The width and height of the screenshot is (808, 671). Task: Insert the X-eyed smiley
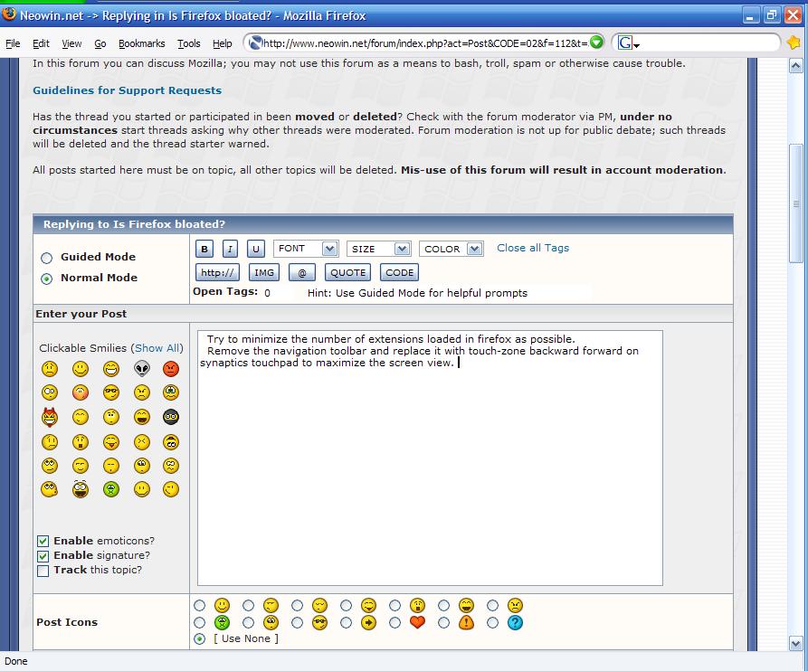142,442
